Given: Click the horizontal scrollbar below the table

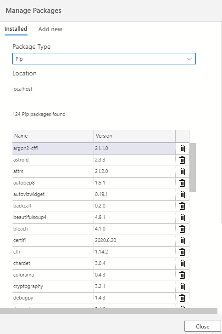Looking at the screenshot, I should pos(109,311).
